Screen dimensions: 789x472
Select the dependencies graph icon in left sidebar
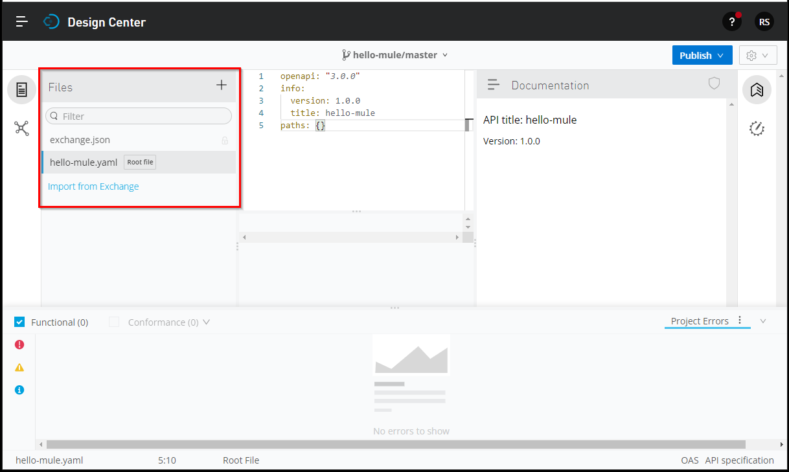tap(21, 128)
